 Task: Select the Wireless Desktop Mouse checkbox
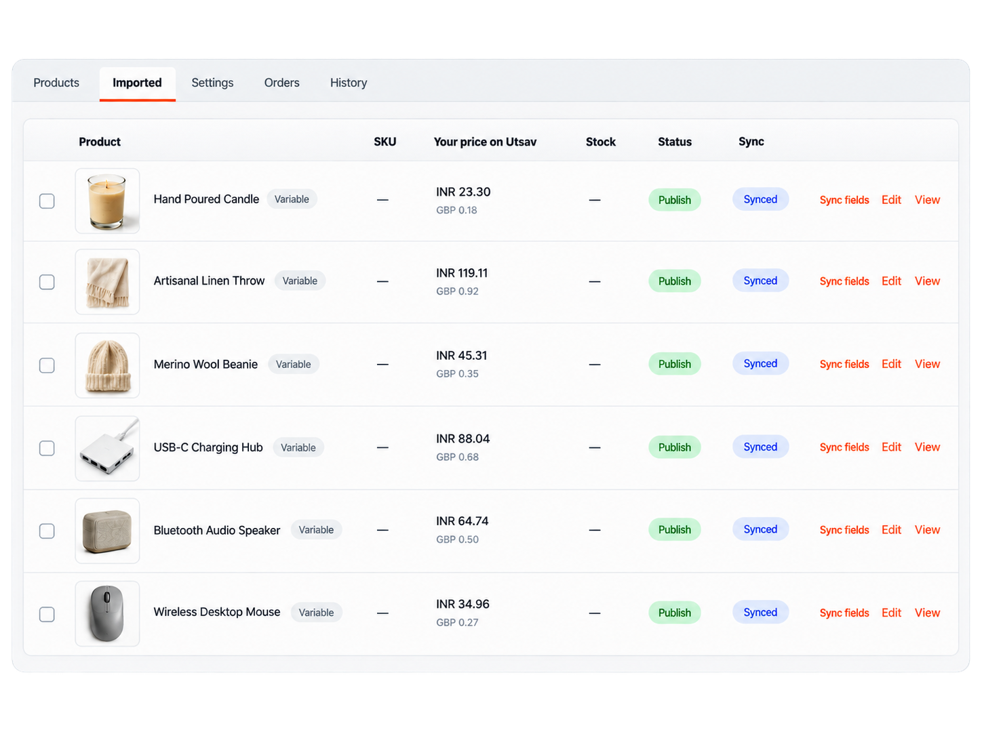[x=47, y=615]
